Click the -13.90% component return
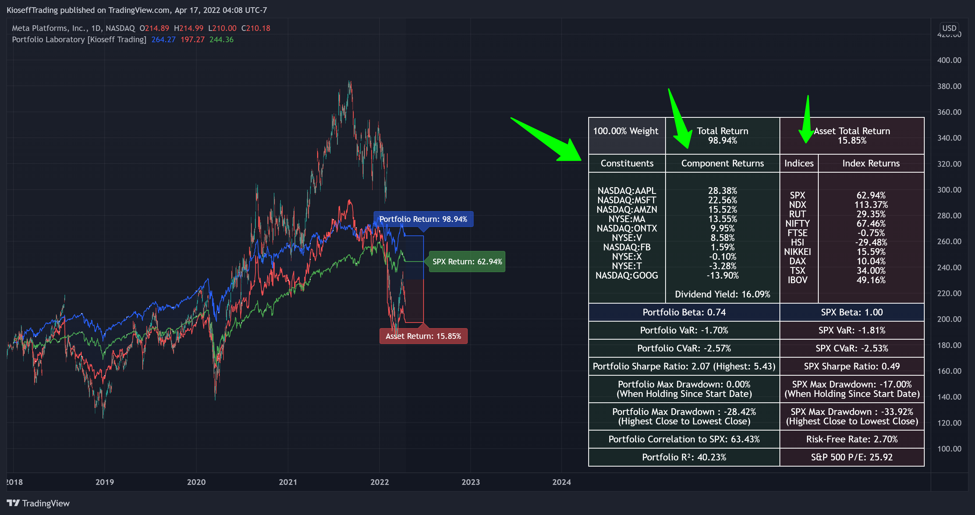The width and height of the screenshot is (975, 515). [x=722, y=275]
